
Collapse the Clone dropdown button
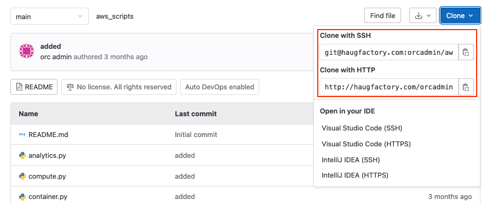[x=460, y=16]
